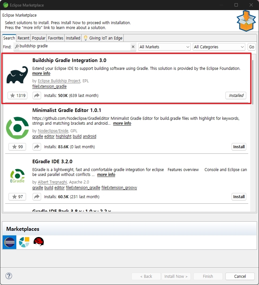Switch to the Favorites tab
259x285 pixels.
(55, 38)
